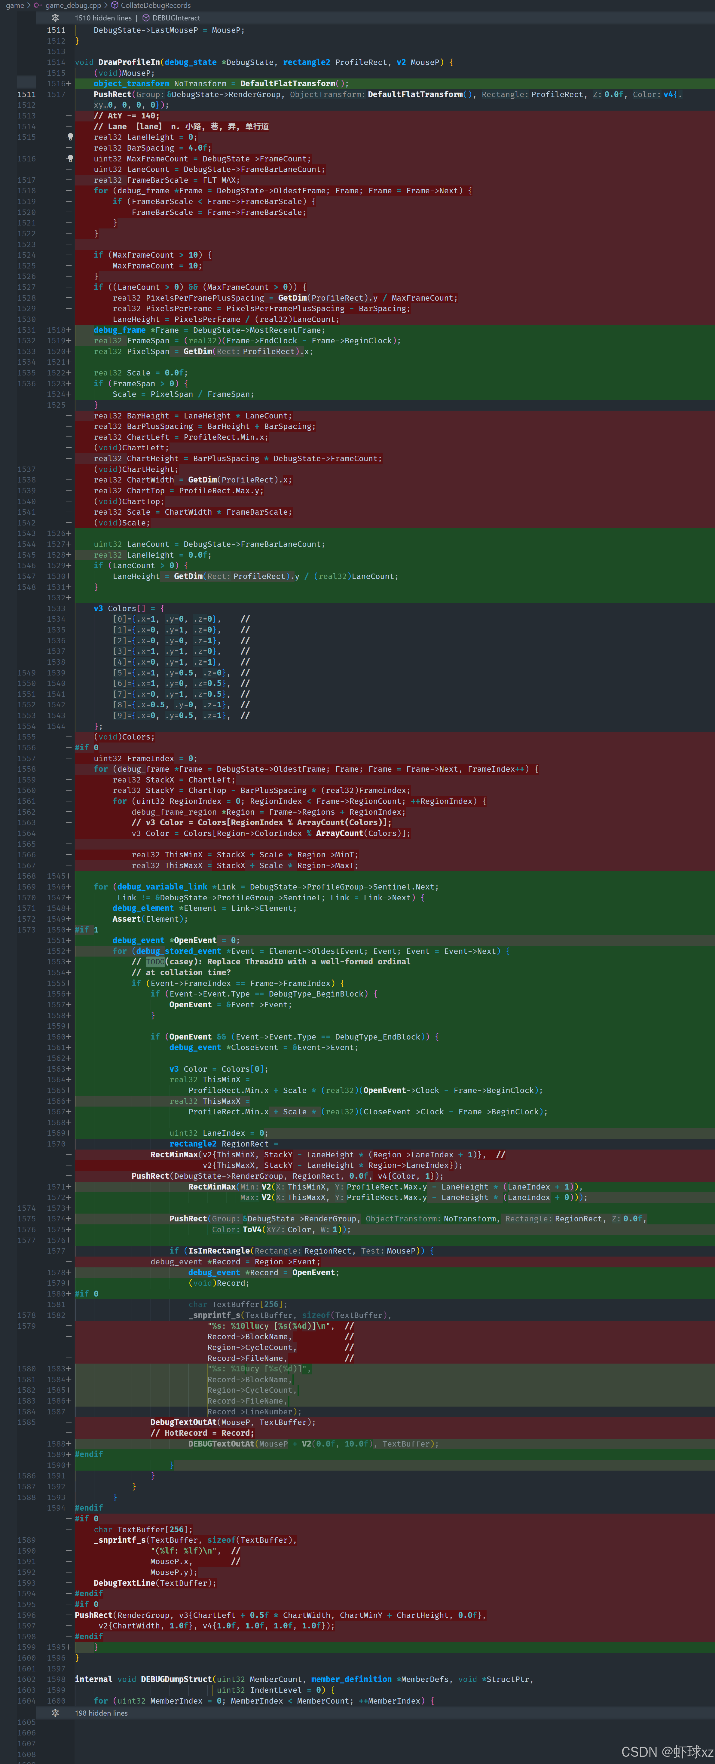Click the line 'uint32 IndentLevel = 0) {'
The height and width of the screenshot is (1764, 715).
(275, 1690)
